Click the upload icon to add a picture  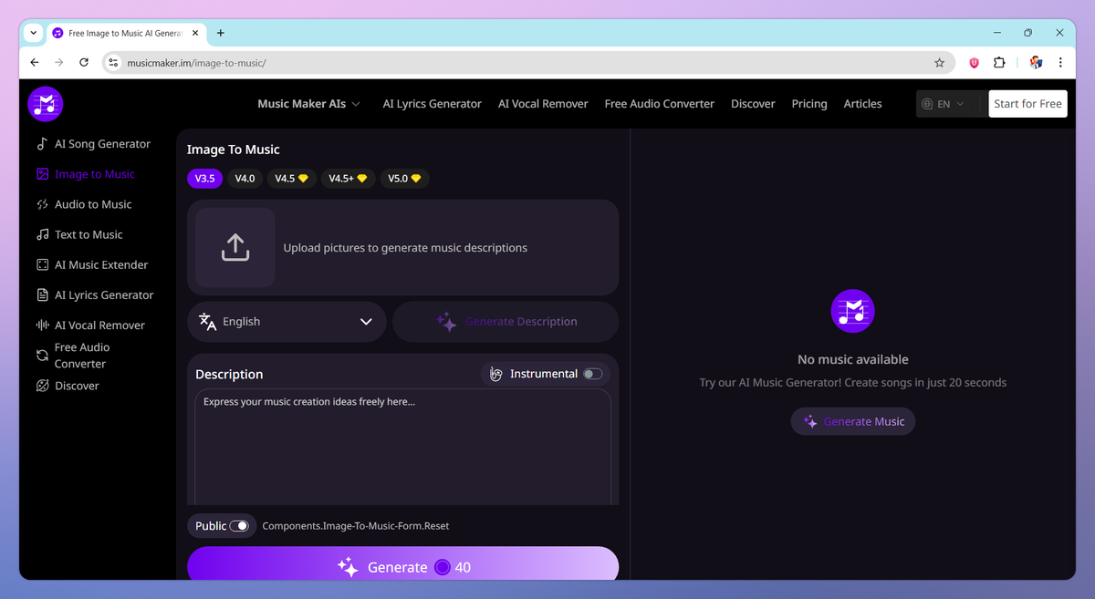235,246
